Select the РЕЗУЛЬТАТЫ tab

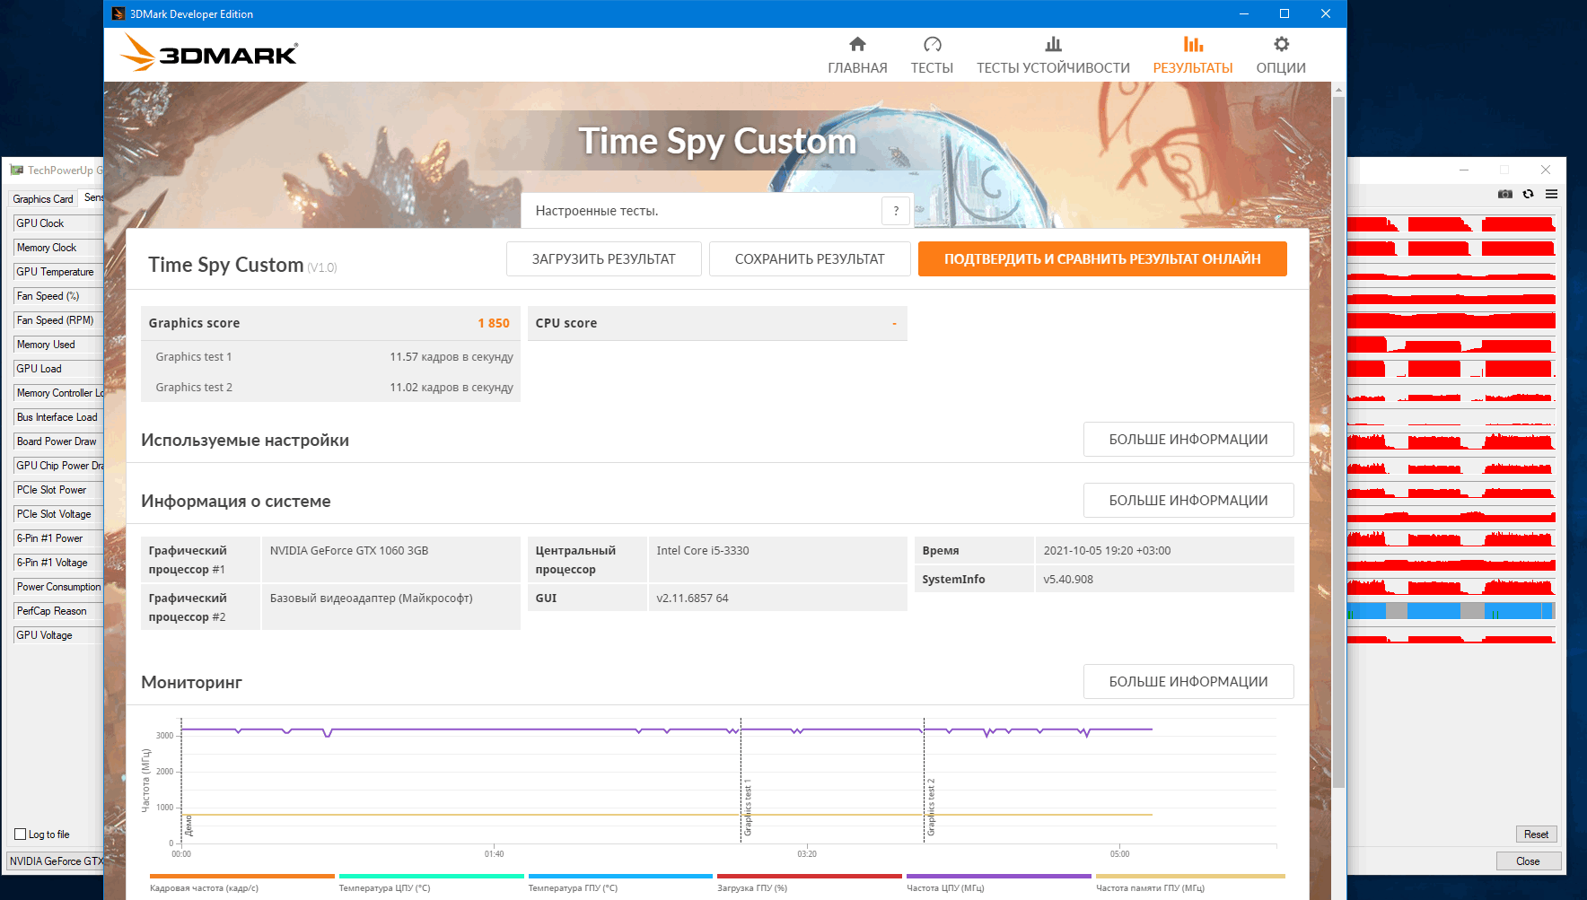[1193, 55]
